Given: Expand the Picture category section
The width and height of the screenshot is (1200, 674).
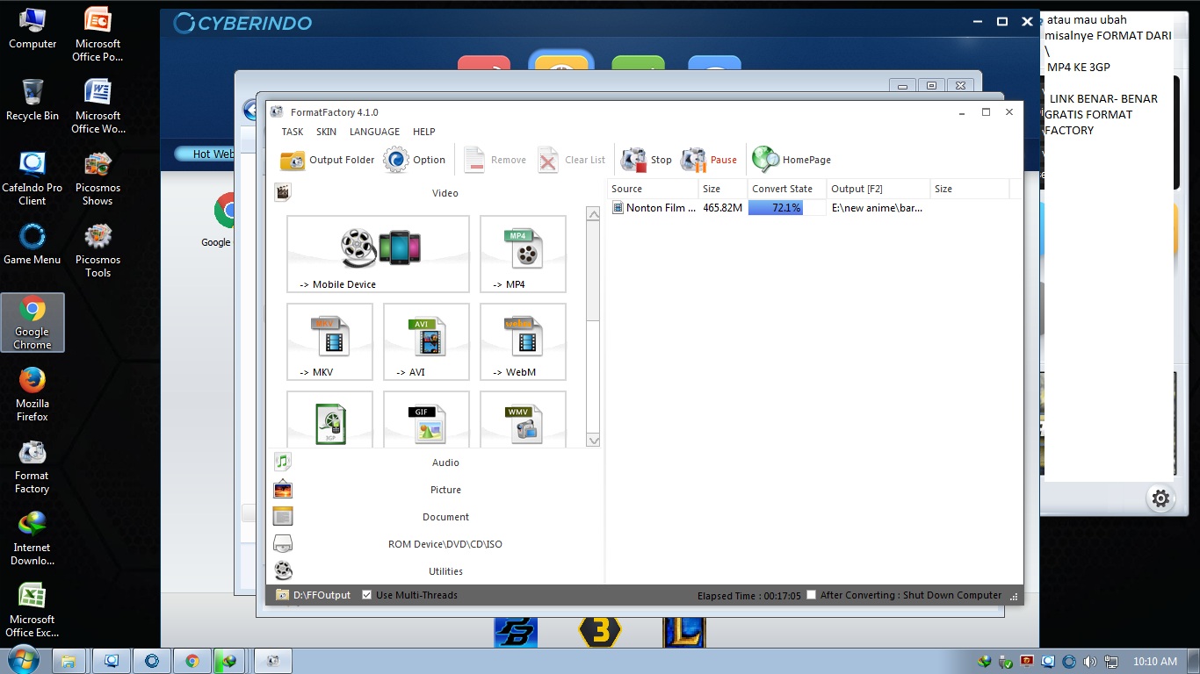Looking at the screenshot, I should tap(435, 490).
